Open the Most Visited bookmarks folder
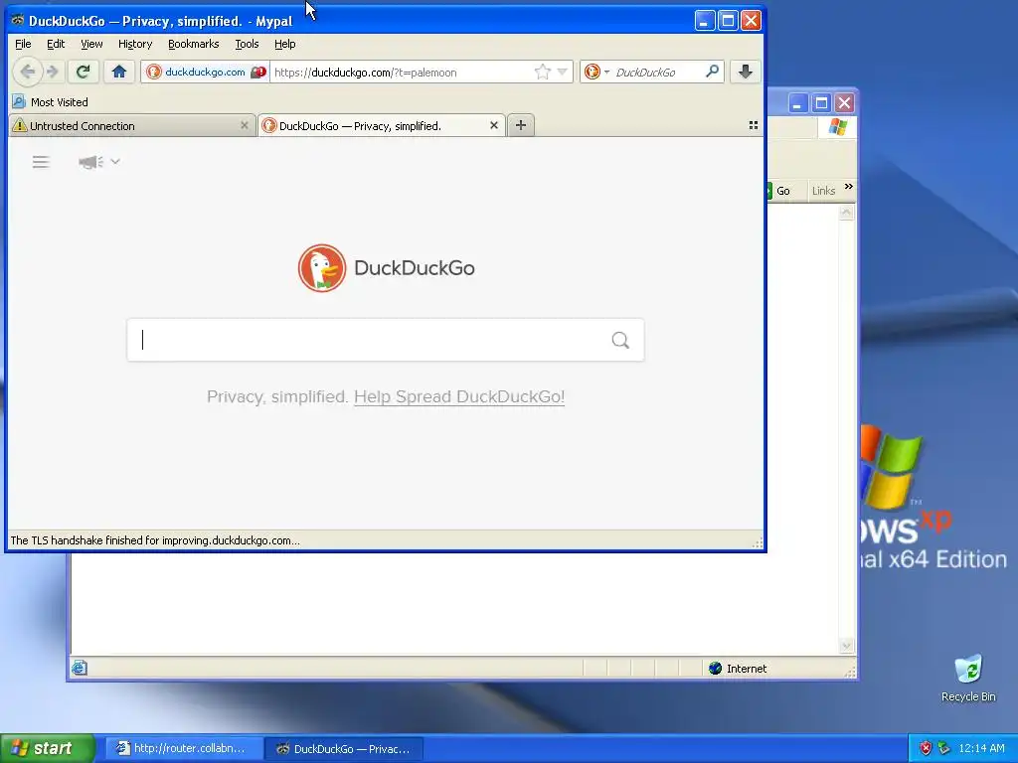The image size is (1018, 763). pyautogui.click(x=51, y=102)
